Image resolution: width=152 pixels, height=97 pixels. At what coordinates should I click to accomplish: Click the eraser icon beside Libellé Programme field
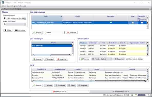coord(4,24)
